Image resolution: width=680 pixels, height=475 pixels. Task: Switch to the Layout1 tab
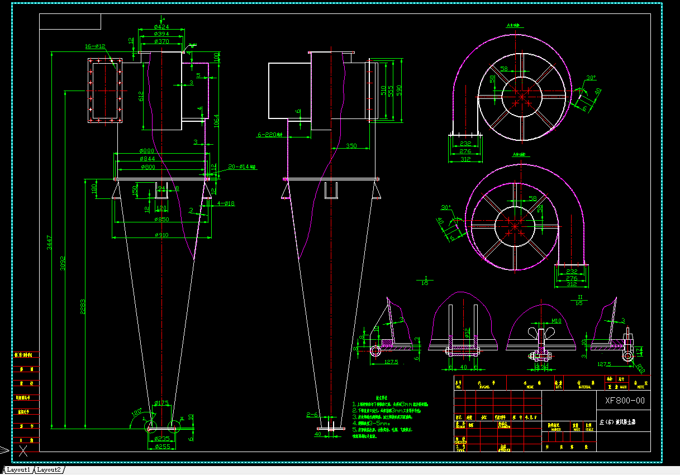click(x=18, y=470)
